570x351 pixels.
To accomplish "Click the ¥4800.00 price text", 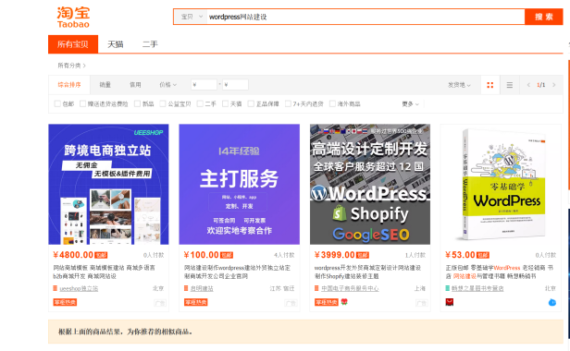I will (73, 255).
